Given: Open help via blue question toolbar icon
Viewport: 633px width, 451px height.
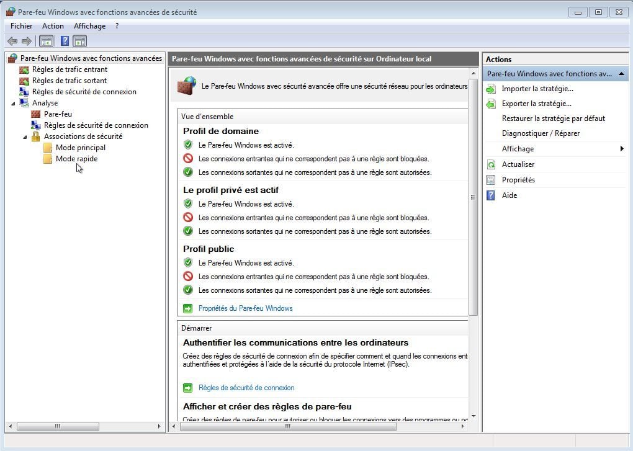Looking at the screenshot, I should coord(65,41).
